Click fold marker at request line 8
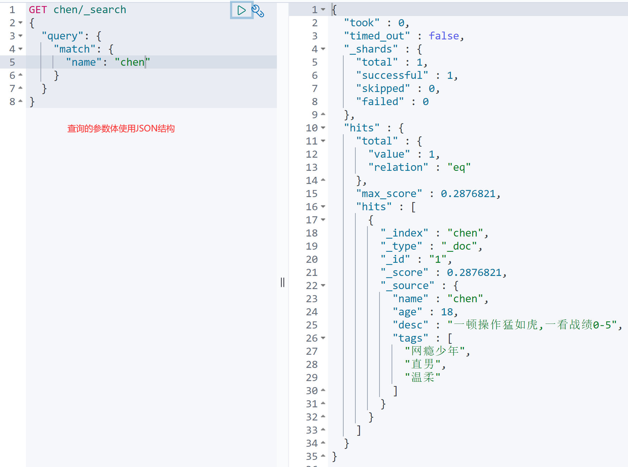The width and height of the screenshot is (628, 467). 20,101
